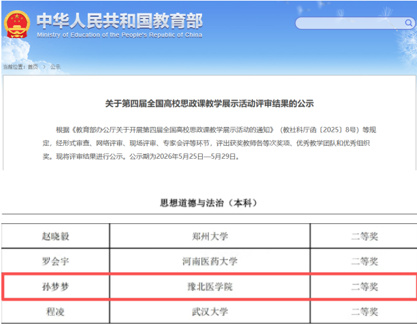Click the section heading 思想道德与法治（本科）
The width and height of the screenshot is (417, 325).
[x=209, y=203]
